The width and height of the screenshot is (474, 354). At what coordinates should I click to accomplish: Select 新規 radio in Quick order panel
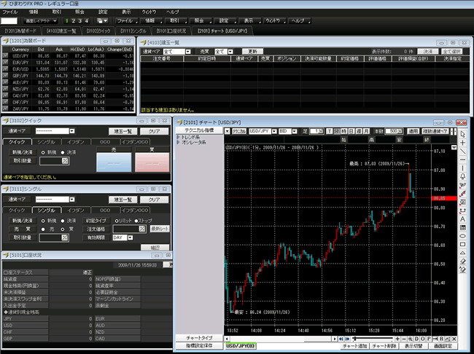pyautogui.click(x=43, y=152)
